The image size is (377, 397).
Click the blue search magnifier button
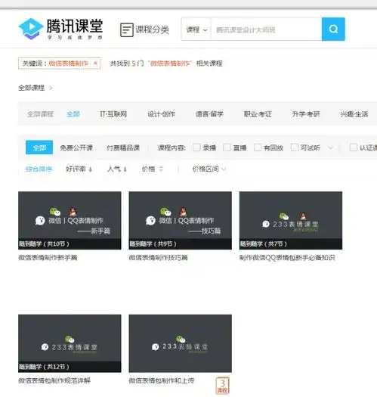(333, 29)
